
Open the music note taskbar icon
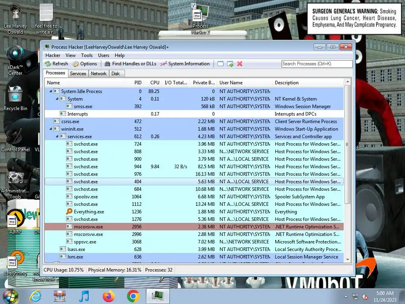84,296
